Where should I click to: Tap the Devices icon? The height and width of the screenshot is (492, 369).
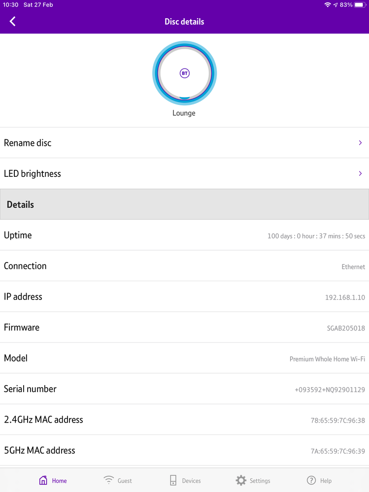click(173, 480)
